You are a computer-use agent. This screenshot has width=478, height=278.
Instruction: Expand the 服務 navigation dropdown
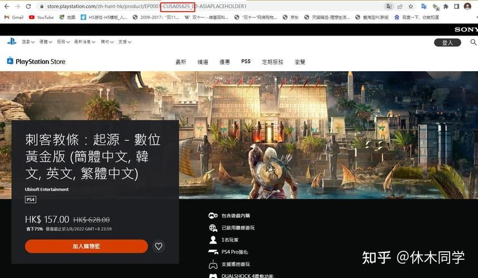tap(63, 42)
